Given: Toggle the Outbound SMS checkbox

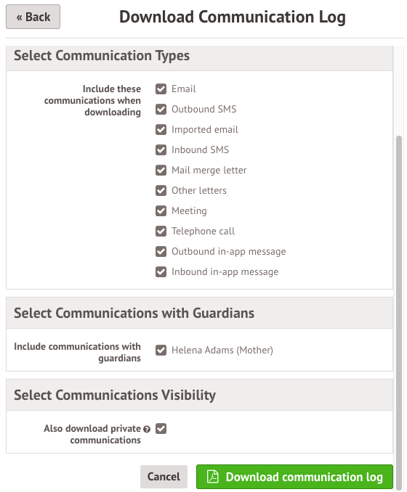Looking at the screenshot, I should tap(161, 109).
